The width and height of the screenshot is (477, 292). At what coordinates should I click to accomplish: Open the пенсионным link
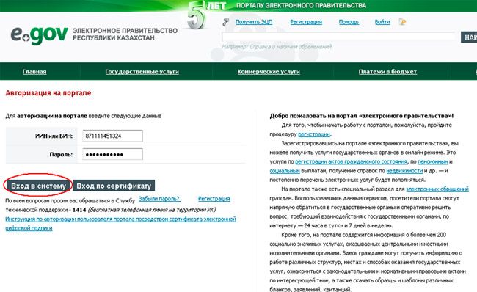pos(432,161)
